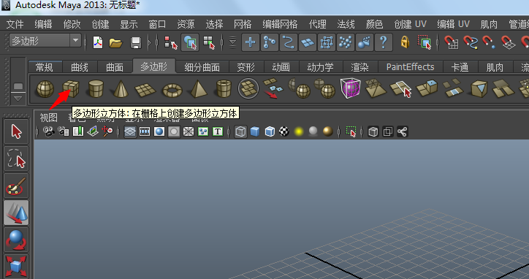Viewport: 529px width, 279px height.
Task: Create a polygon pyramid from the shelf
Action: point(199,89)
